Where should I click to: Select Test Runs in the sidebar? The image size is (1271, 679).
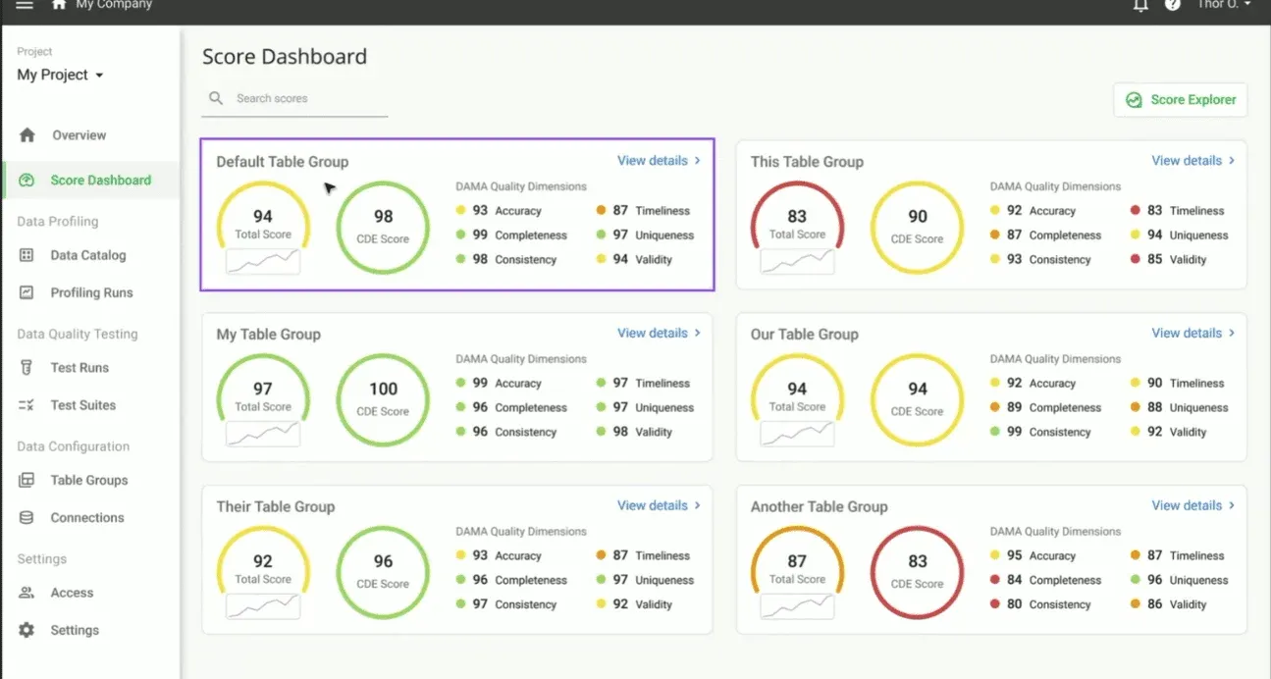(79, 368)
